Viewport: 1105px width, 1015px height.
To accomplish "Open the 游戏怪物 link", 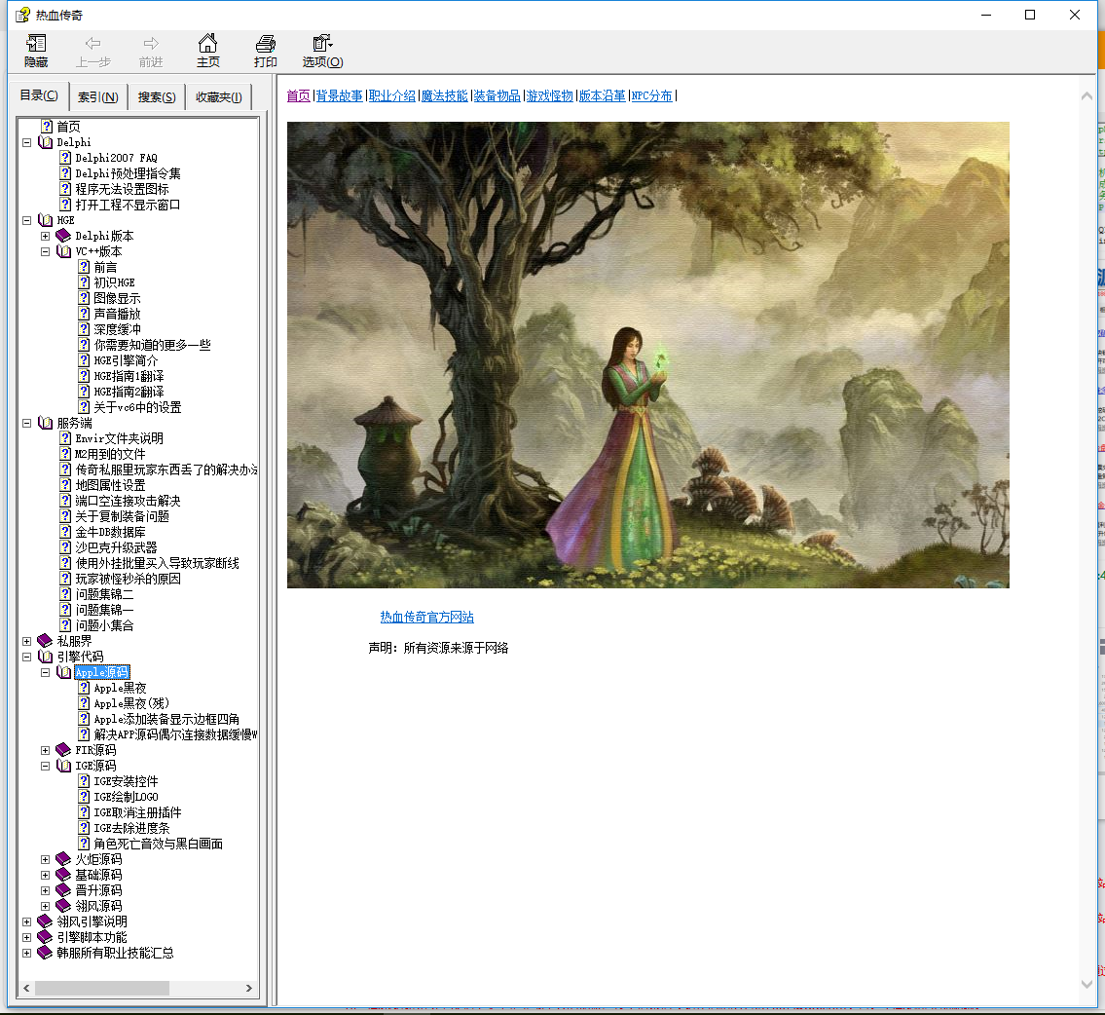I will [x=550, y=95].
